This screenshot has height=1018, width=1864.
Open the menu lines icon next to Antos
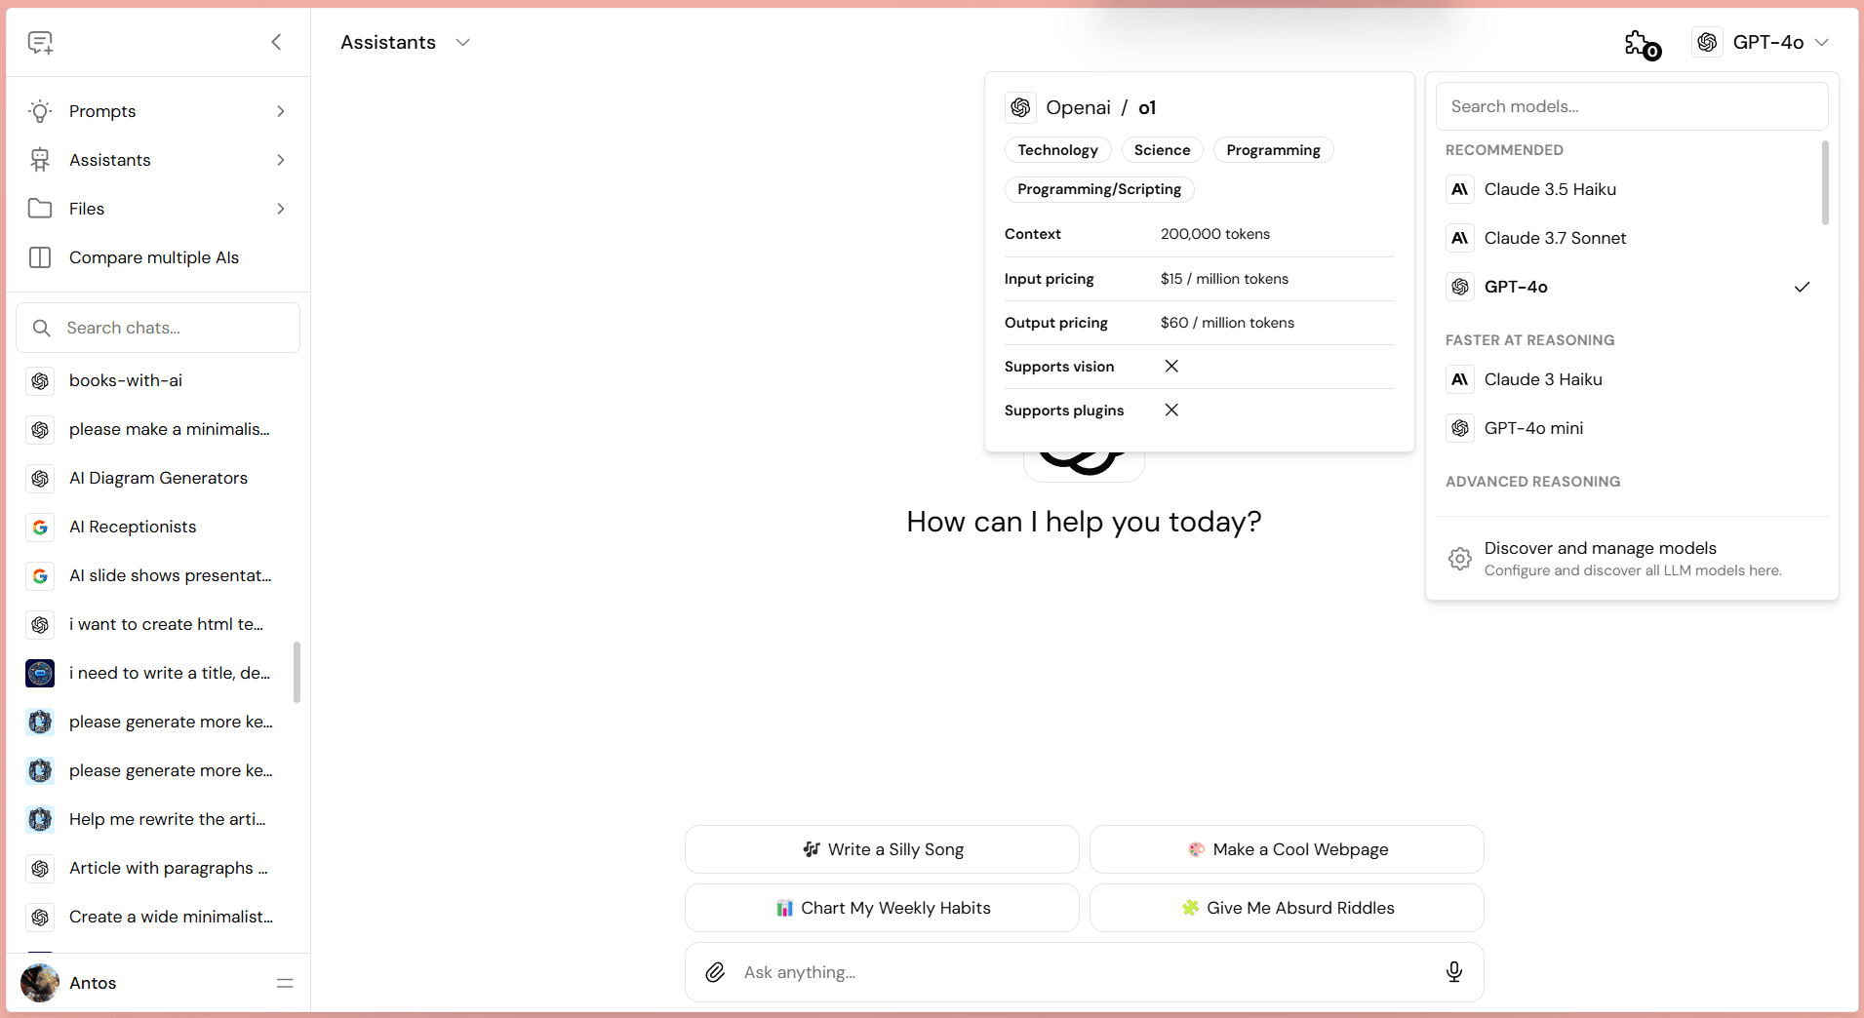[285, 983]
